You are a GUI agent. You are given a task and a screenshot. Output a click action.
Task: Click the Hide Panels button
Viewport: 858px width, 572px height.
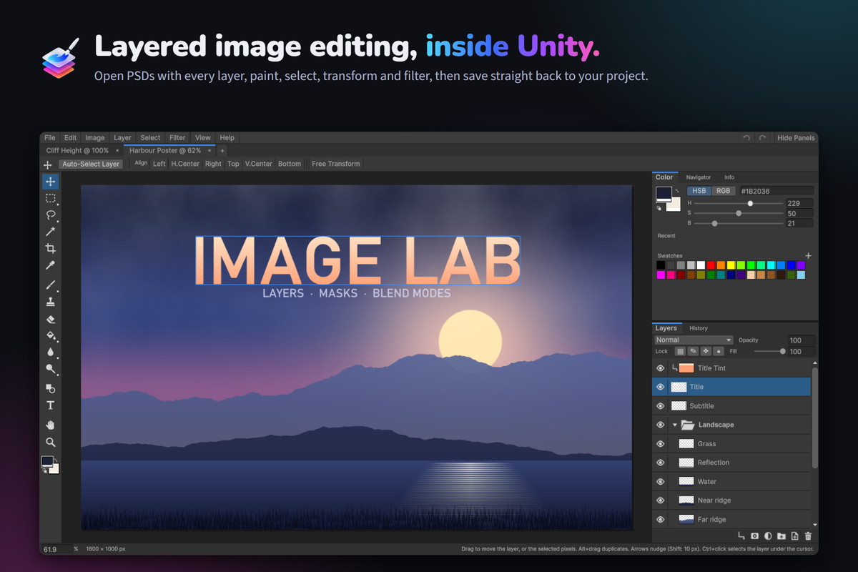point(796,138)
